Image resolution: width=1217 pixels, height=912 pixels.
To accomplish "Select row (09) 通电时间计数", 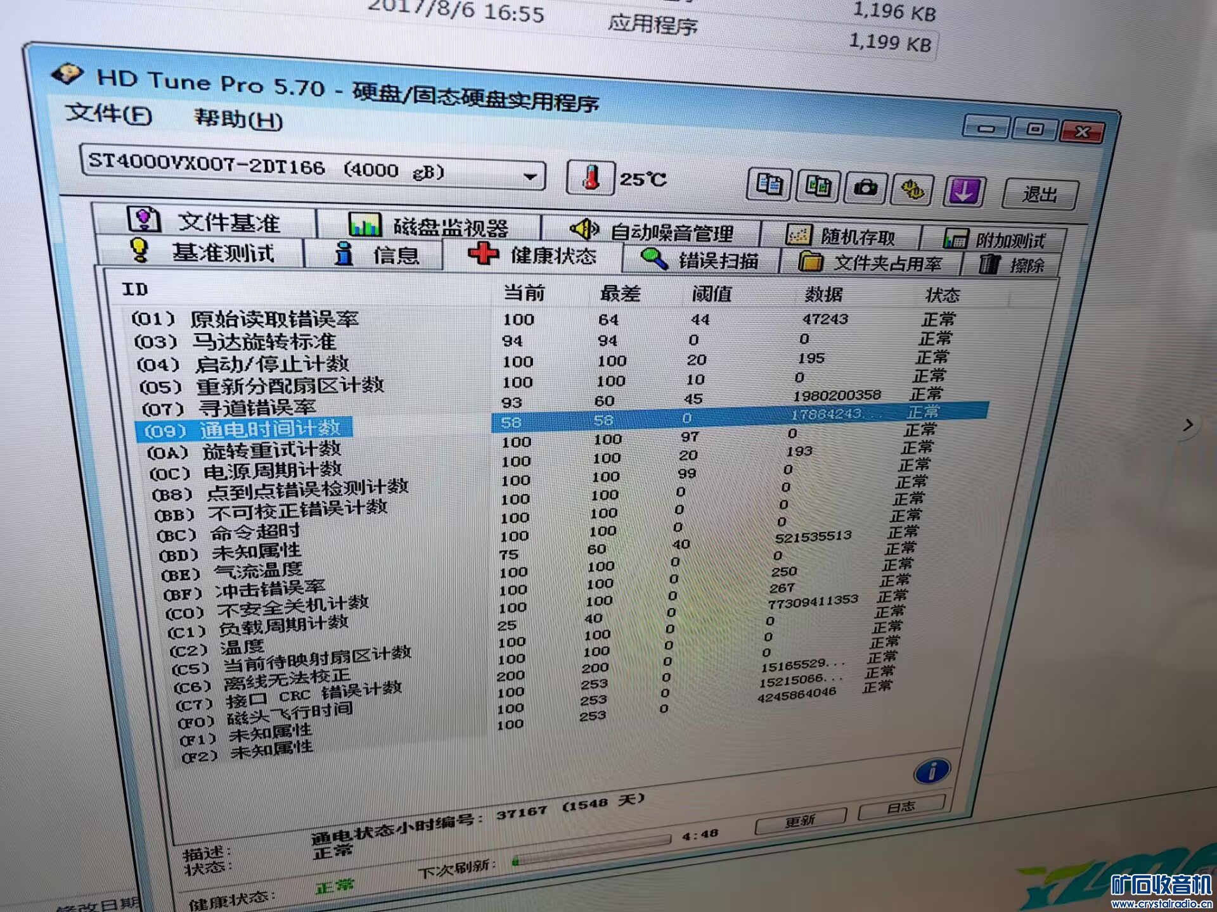I will click(561, 422).
